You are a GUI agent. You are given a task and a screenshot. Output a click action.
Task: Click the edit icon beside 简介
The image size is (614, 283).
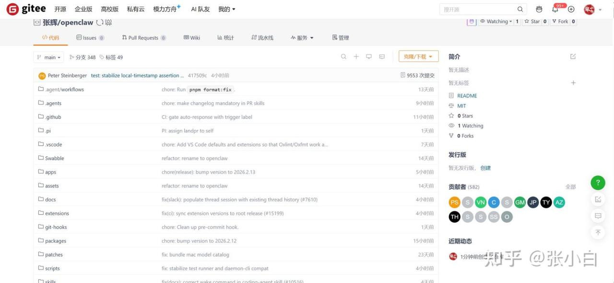pos(573,56)
